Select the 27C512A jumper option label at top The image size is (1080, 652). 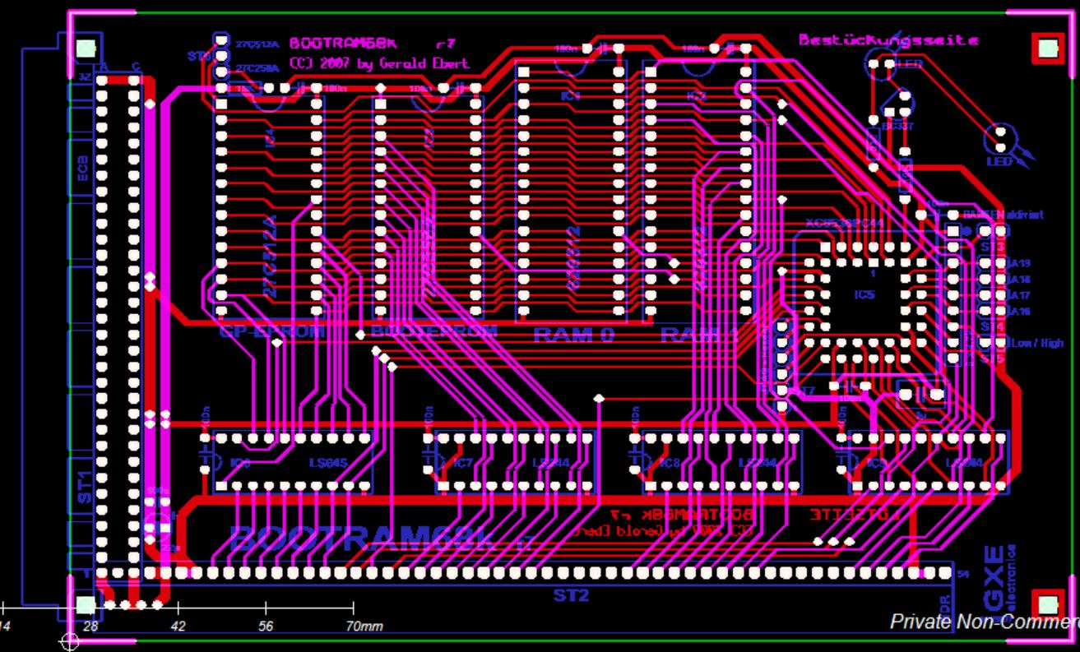click(x=257, y=44)
